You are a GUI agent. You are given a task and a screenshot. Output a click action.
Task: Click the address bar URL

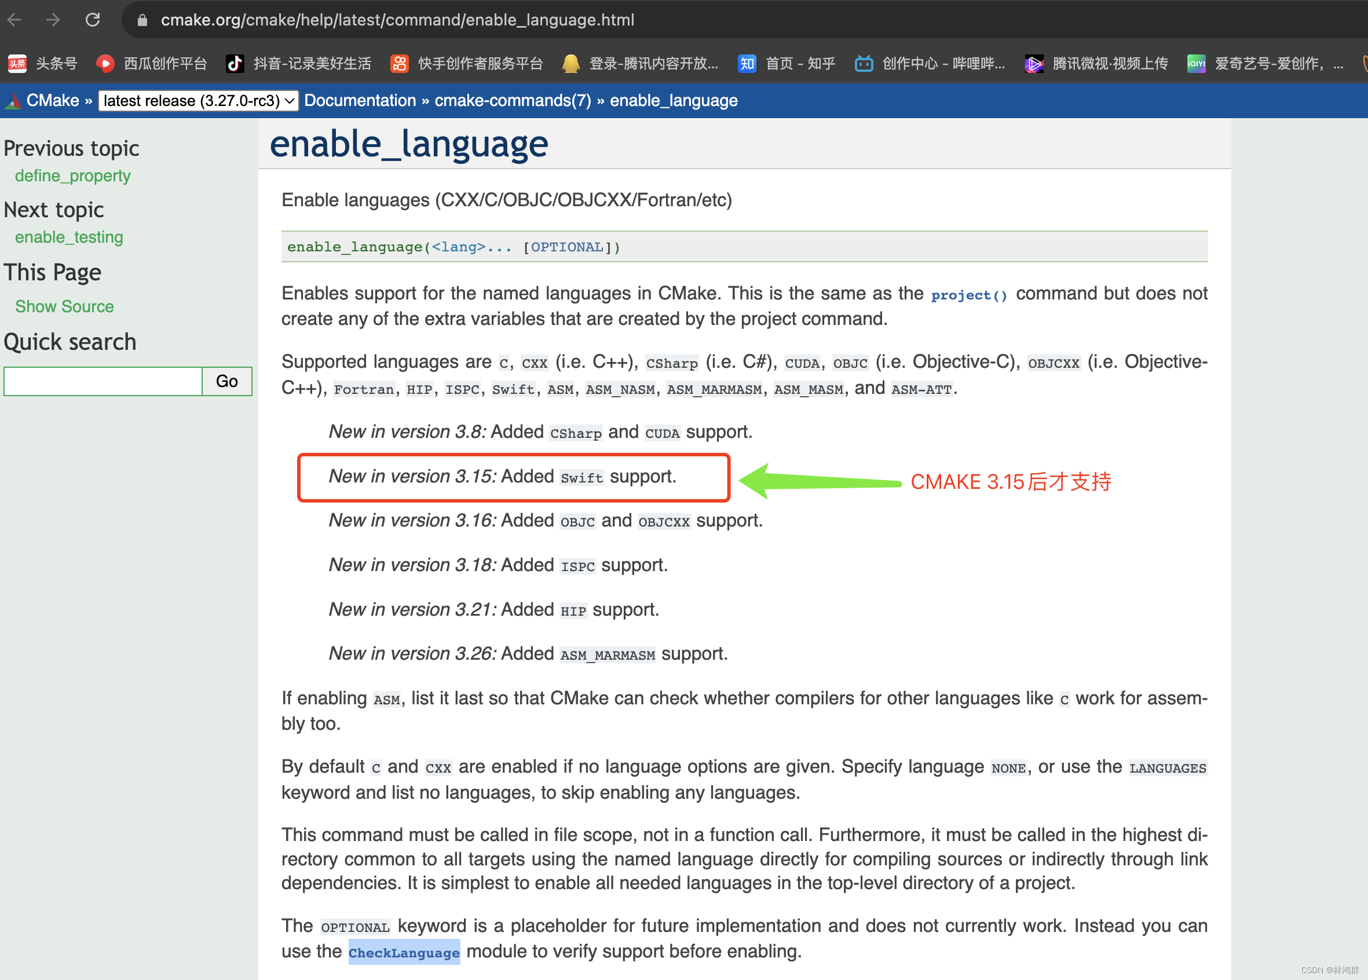click(x=397, y=20)
